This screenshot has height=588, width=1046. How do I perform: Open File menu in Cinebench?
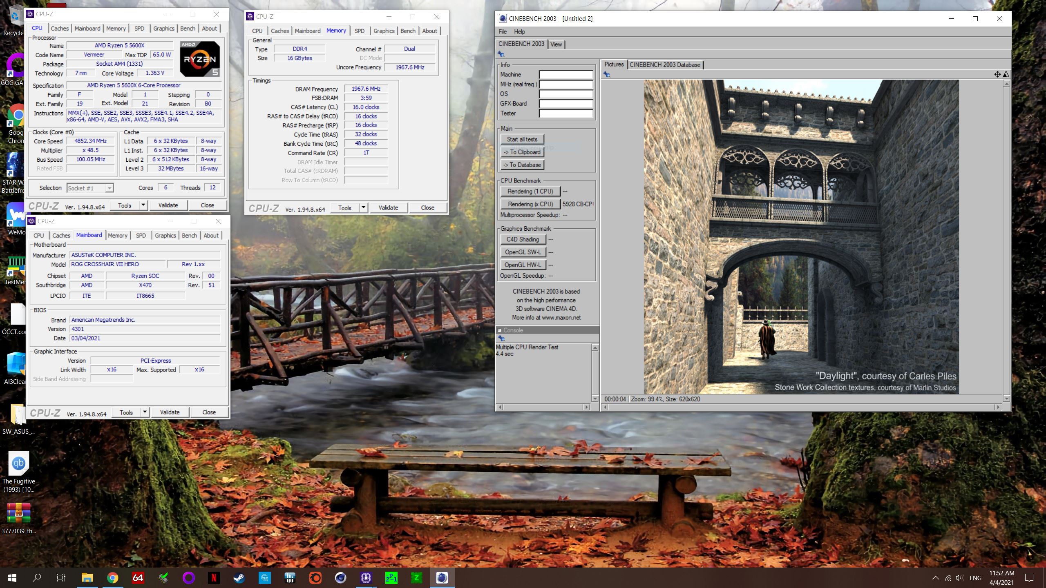click(503, 31)
